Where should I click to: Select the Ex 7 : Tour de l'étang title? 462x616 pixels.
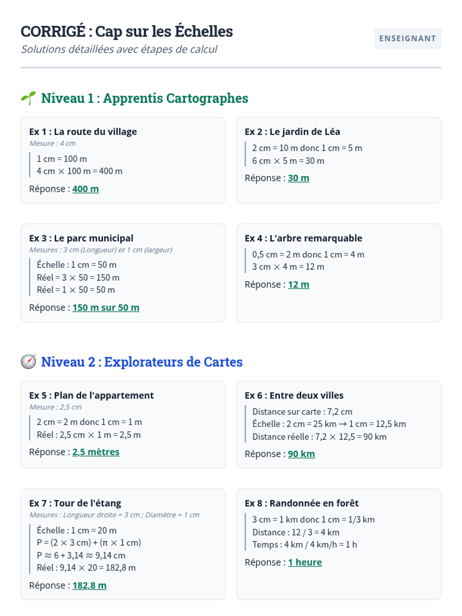click(75, 503)
